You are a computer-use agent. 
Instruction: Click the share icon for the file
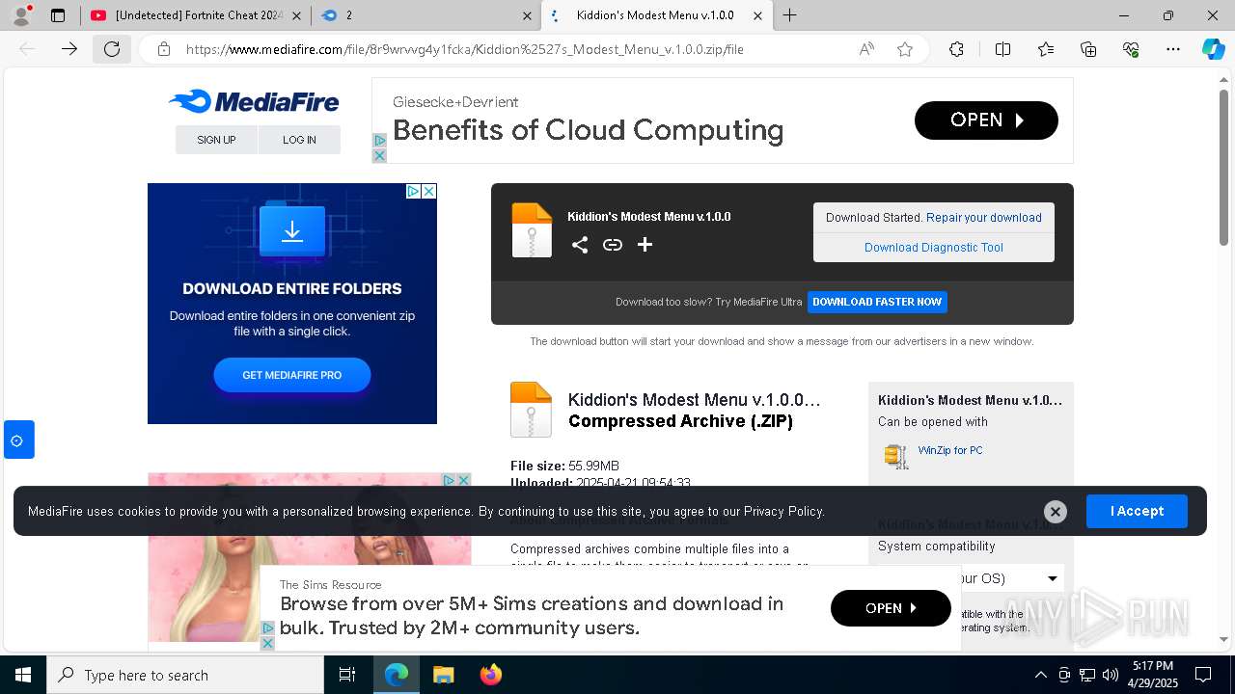pyautogui.click(x=580, y=245)
